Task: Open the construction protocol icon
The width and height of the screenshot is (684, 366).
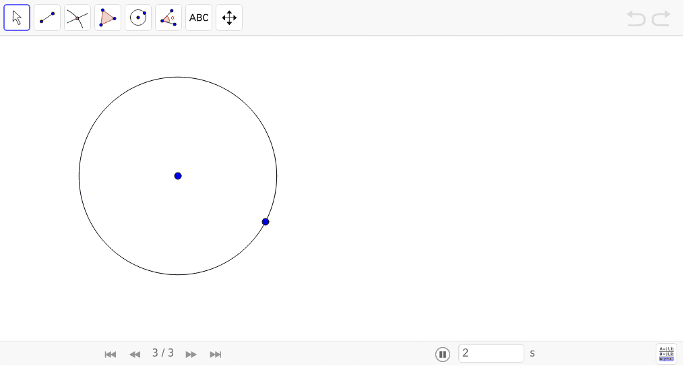Action: coord(666,354)
